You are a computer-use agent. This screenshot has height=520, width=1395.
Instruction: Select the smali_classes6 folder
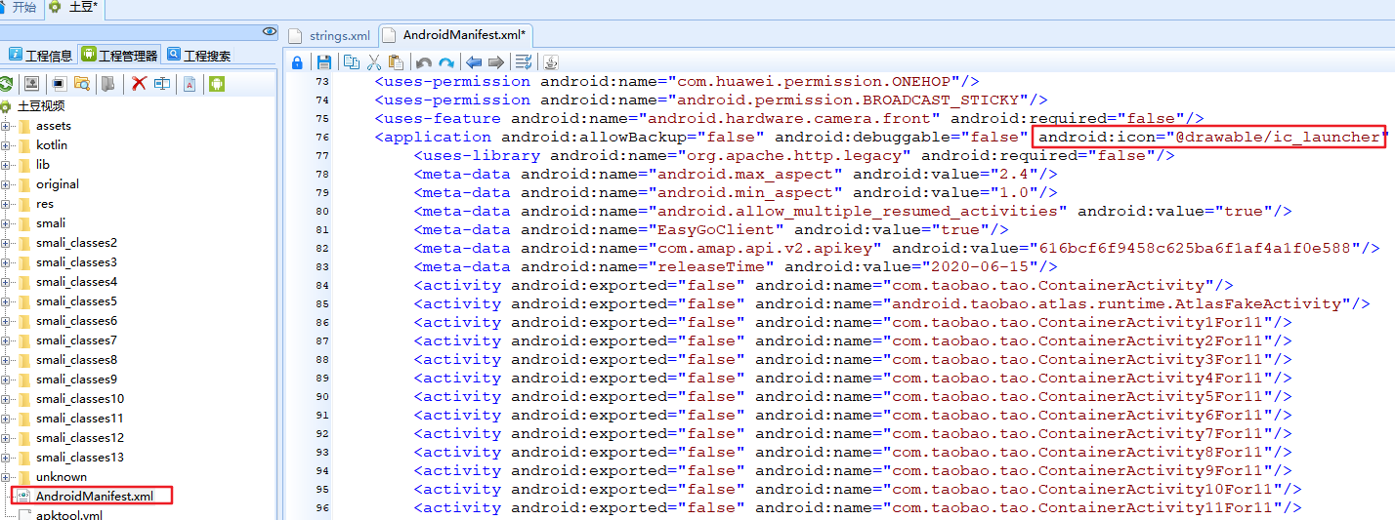click(x=76, y=321)
